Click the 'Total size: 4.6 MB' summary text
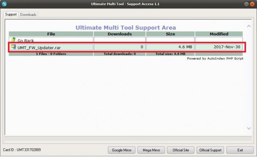This screenshot has height=159, width=257. [x=170, y=54]
